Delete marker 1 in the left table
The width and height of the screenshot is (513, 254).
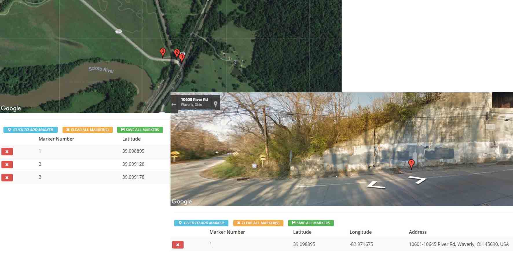click(x=7, y=151)
